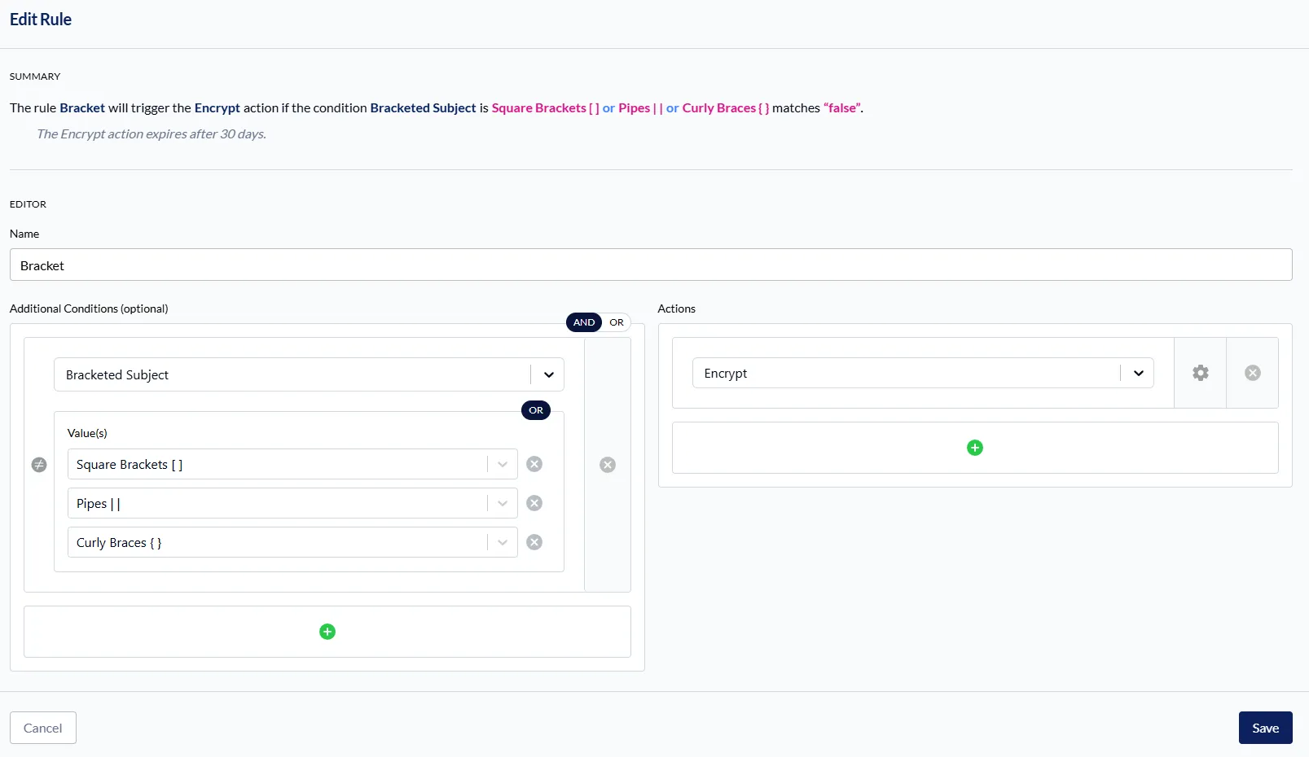The image size is (1309, 757).
Task: Expand the Square Brackets [ ] value dropdown
Action: (x=503, y=464)
